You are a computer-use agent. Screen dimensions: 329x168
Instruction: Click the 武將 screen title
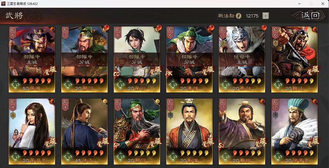click(x=14, y=16)
